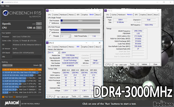Expand Tools dropdown arrow in SPD CPU-Z window
Viewport: 174px width, 107px height.
(x=79, y=96)
